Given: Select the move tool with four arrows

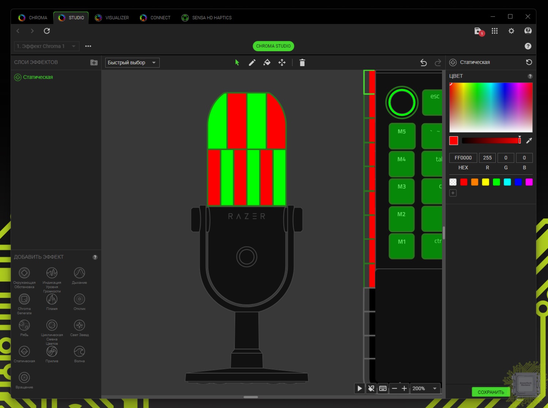Looking at the screenshot, I should pos(282,63).
